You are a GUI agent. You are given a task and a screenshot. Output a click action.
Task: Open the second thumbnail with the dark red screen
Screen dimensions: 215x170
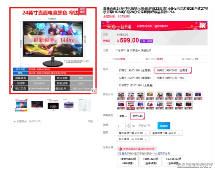(x=37, y=105)
